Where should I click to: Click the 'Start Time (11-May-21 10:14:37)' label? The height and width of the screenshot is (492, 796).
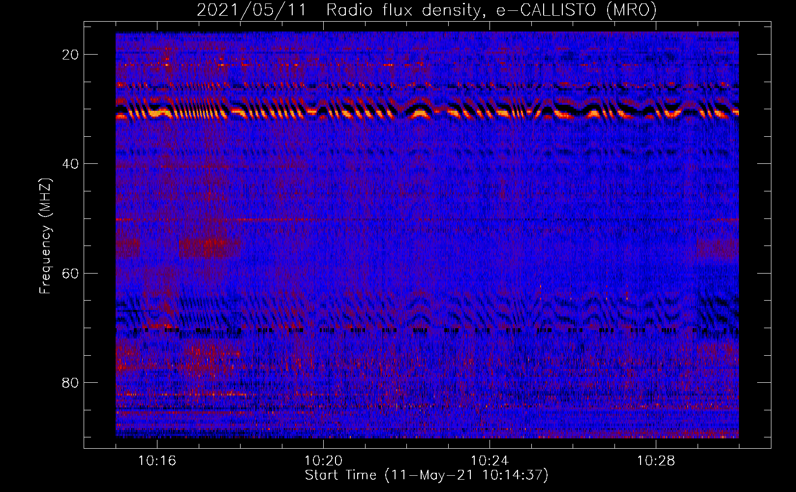pos(427,475)
